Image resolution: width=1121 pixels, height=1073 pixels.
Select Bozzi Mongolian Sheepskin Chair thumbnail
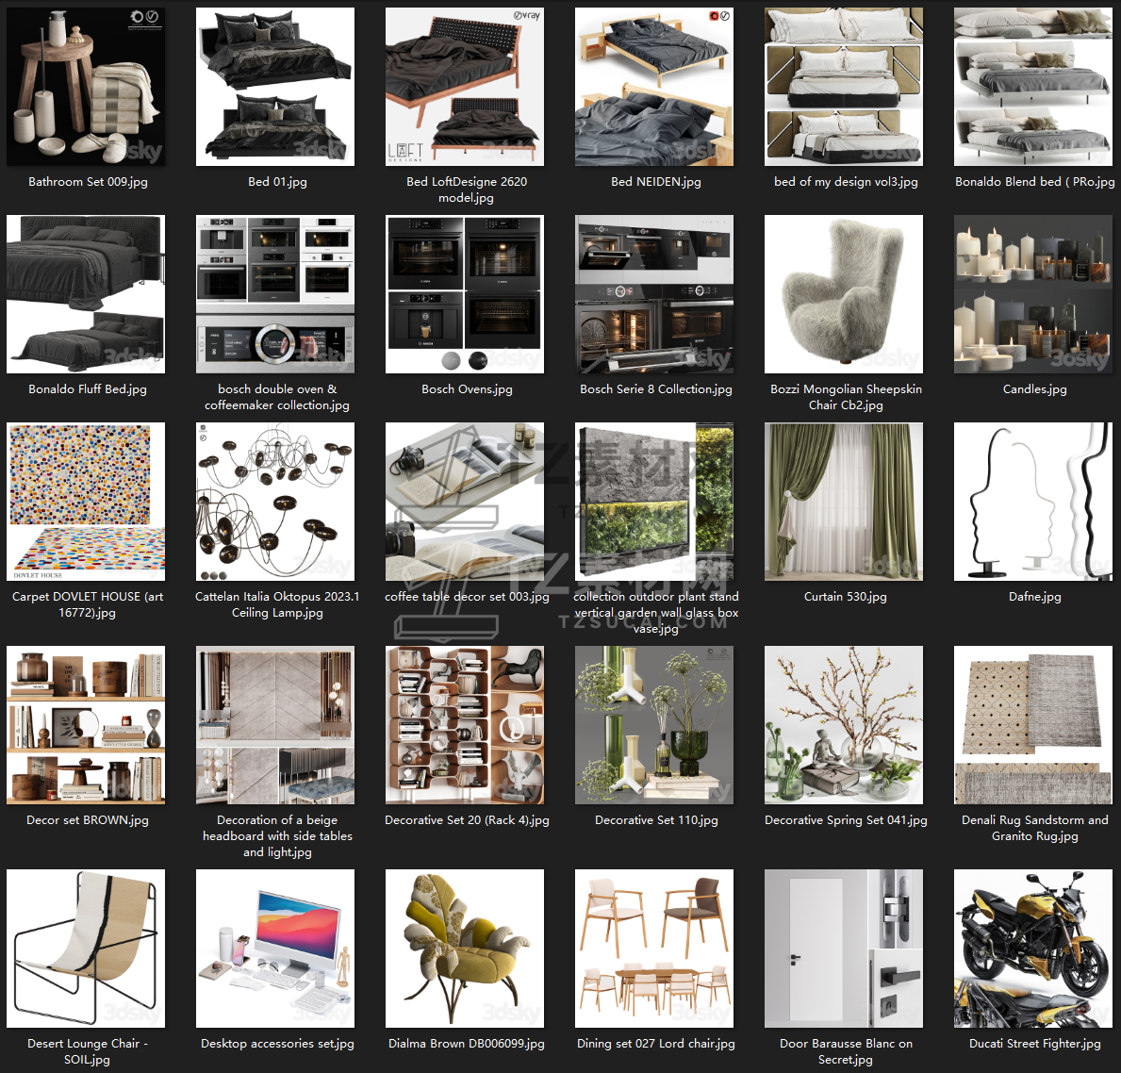coord(844,294)
